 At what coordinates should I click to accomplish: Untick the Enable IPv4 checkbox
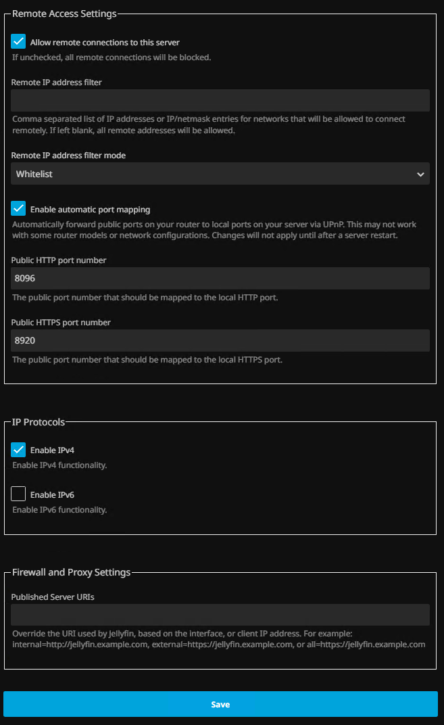tap(19, 450)
